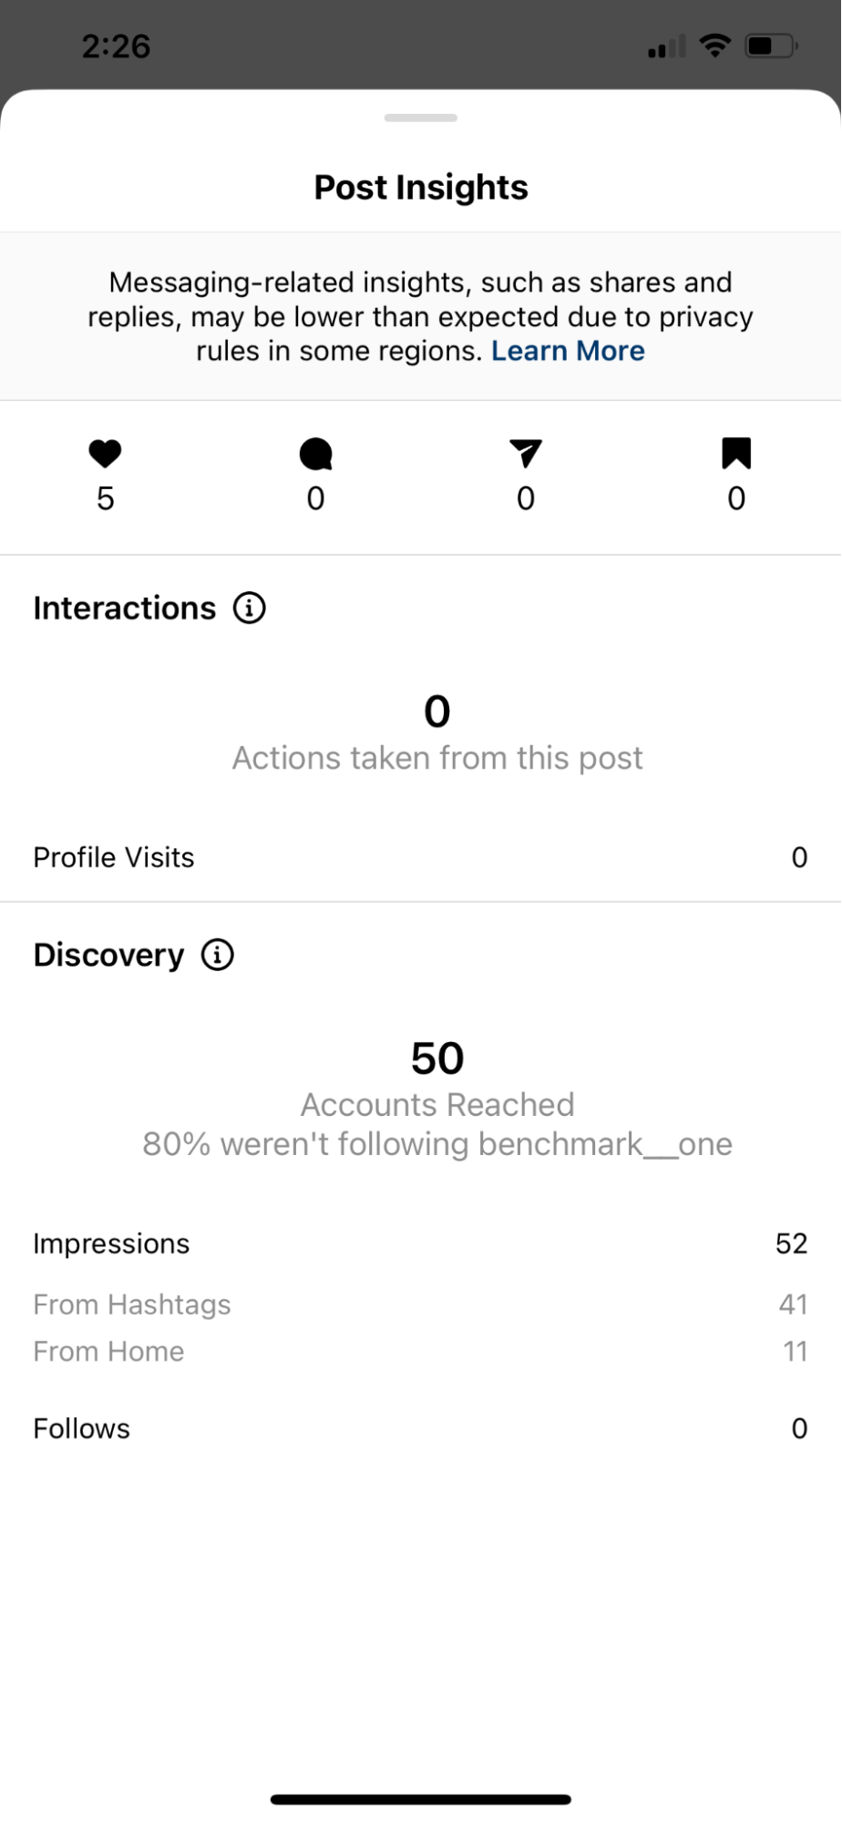
Task: Tap the cellular signal bars icon
Action: (666, 47)
